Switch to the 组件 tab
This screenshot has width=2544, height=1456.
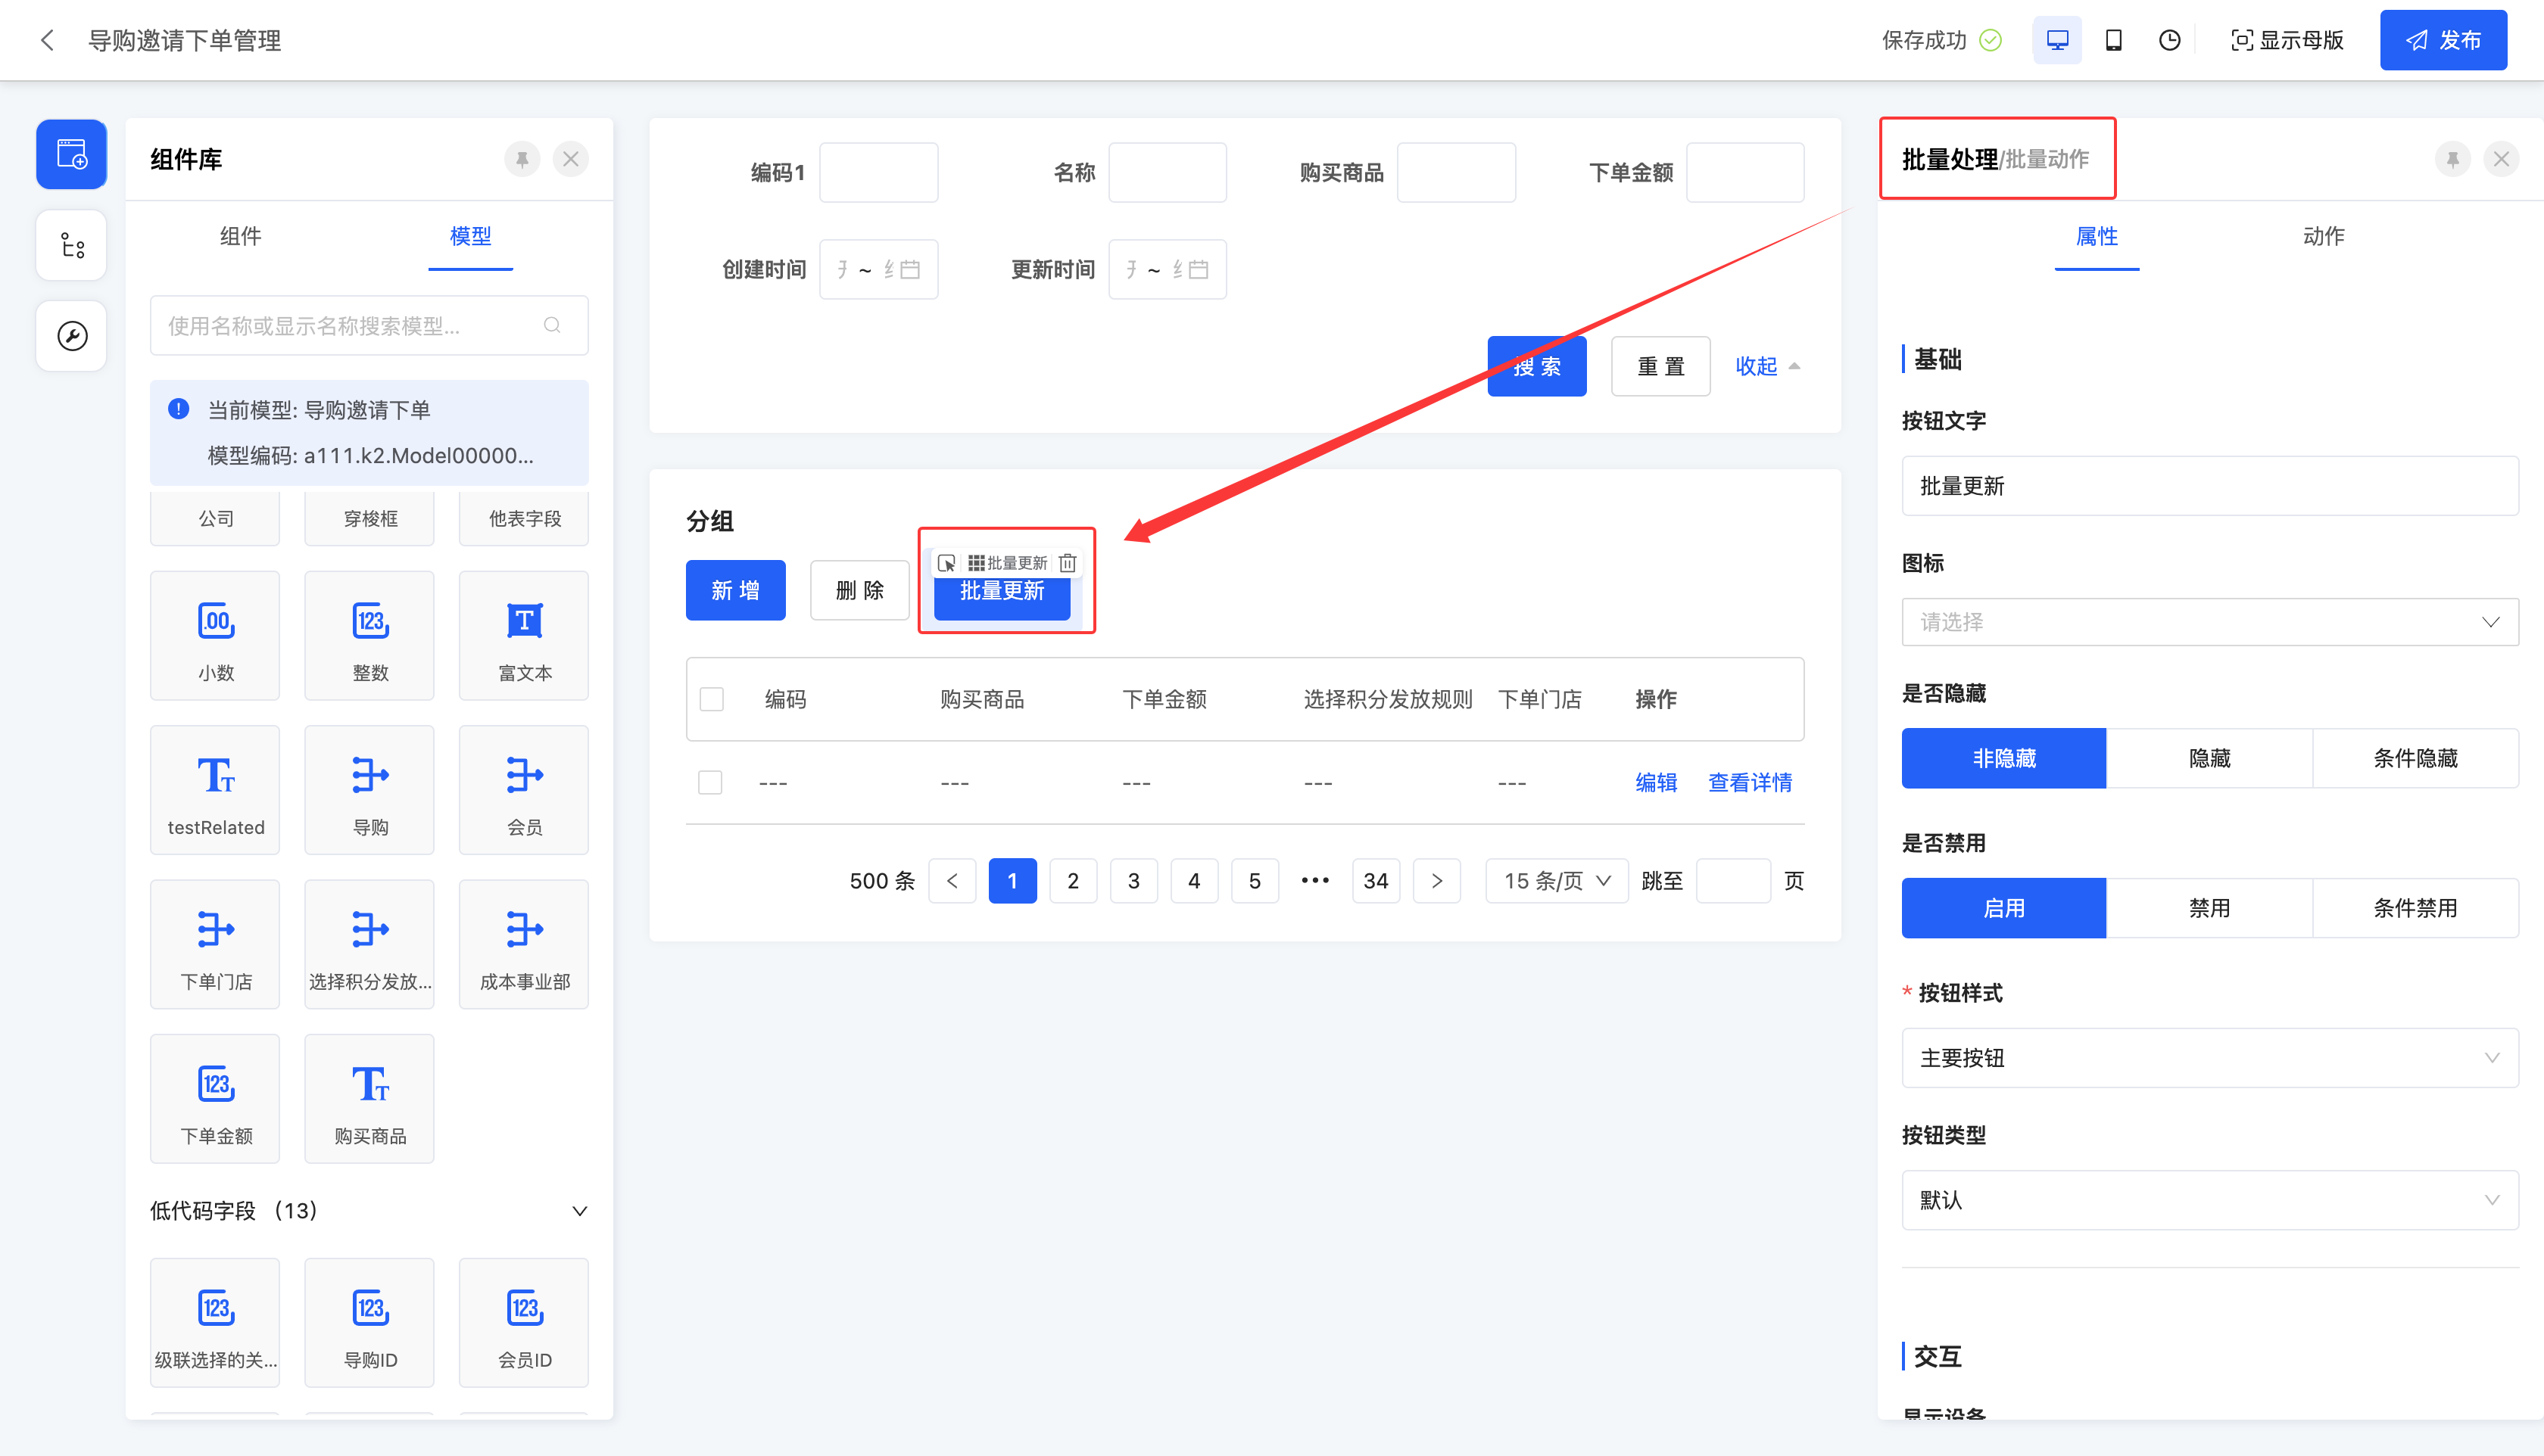(240, 236)
